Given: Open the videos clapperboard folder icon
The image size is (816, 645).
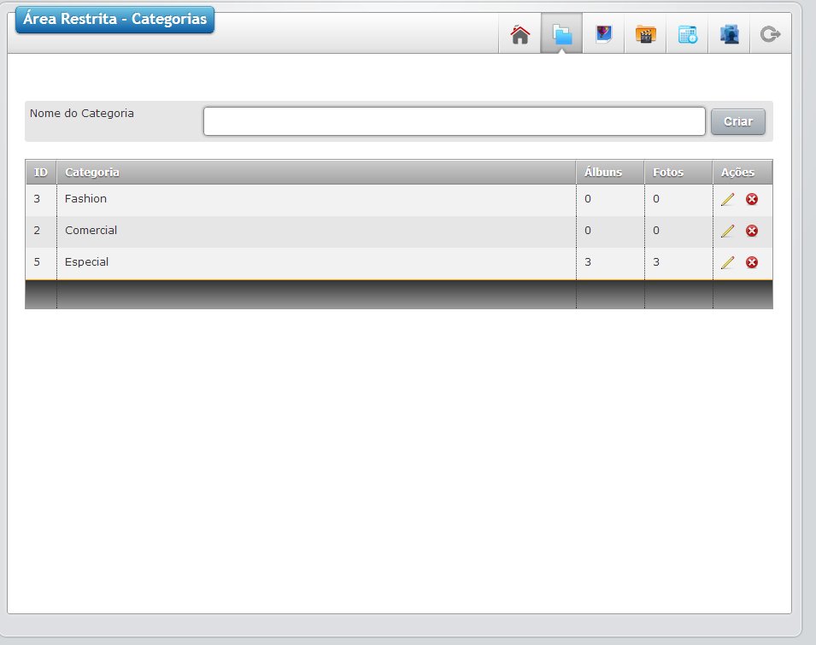Looking at the screenshot, I should click(x=645, y=35).
